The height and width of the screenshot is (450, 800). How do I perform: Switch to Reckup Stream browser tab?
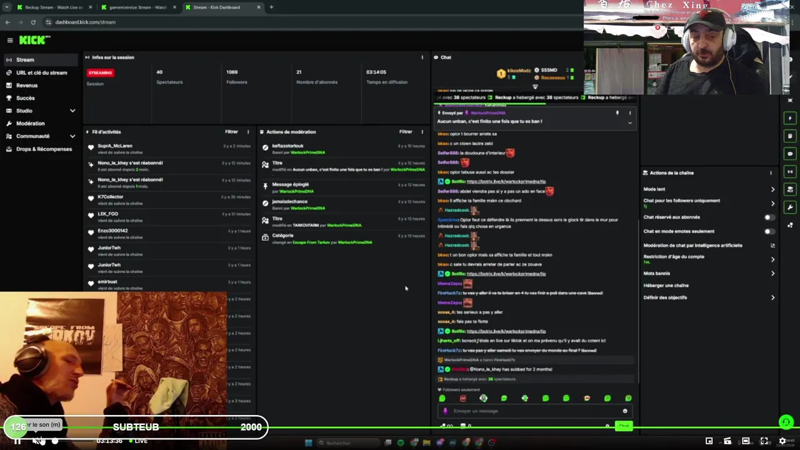53,7
